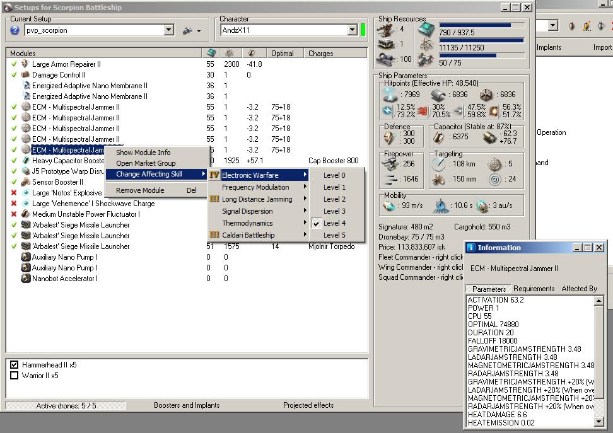Open Long Distance Jamming skill submenu
This screenshot has width=613, height=433.
(257, 199)
